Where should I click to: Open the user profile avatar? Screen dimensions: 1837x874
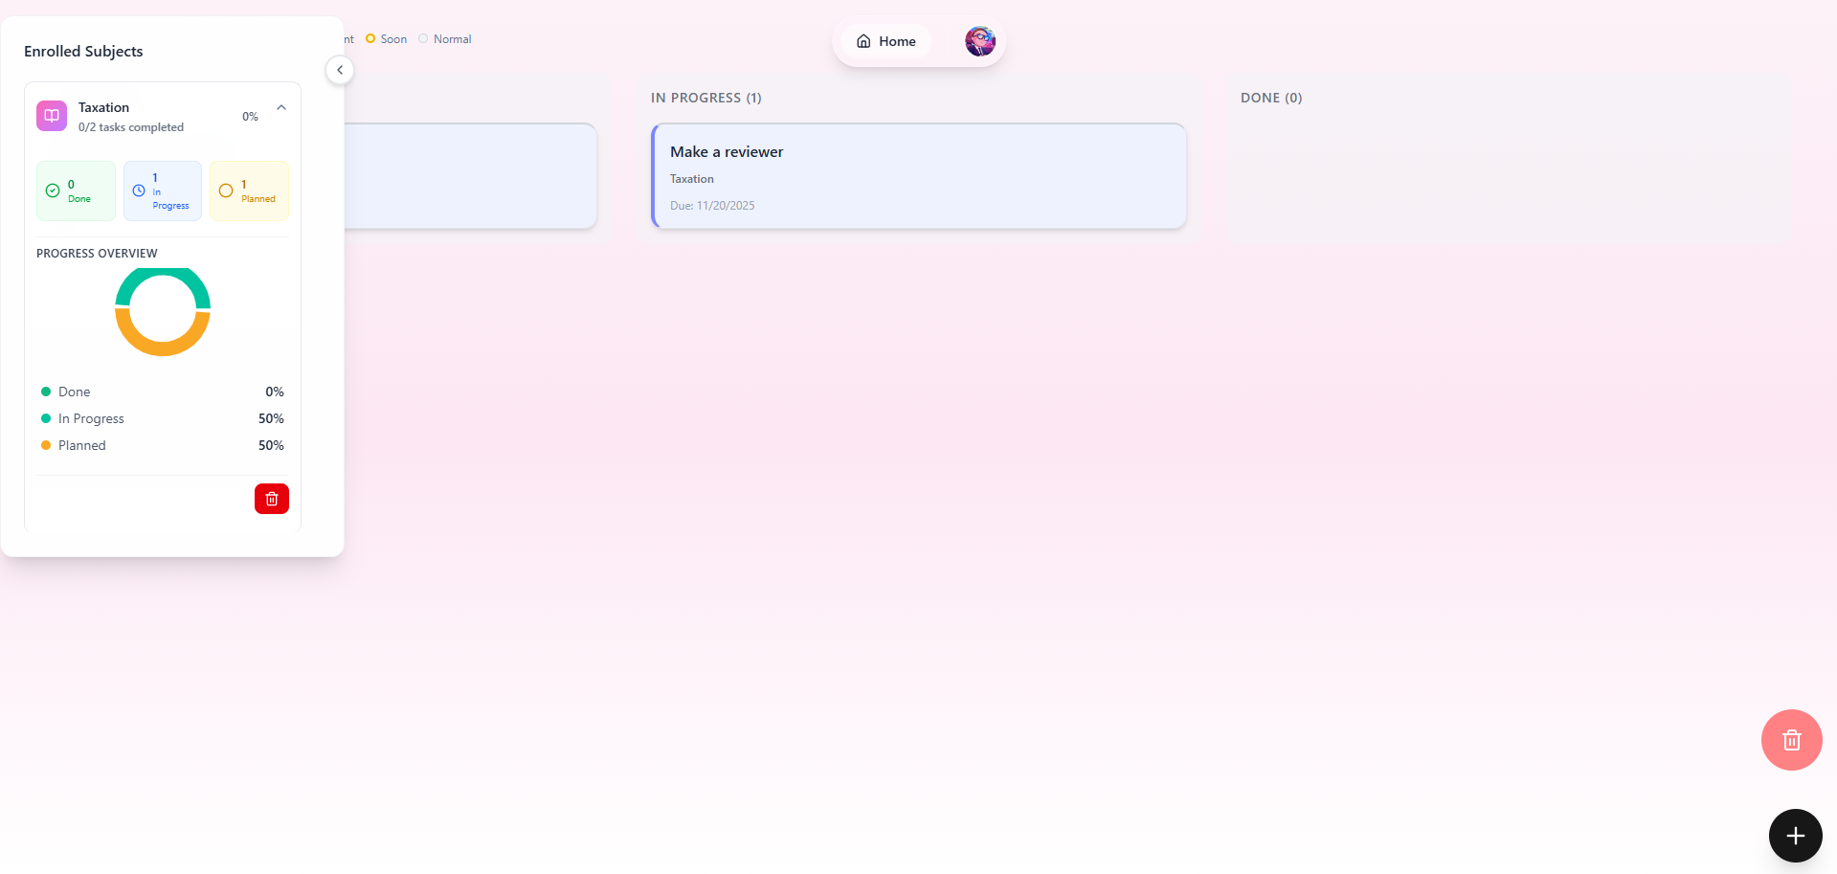pyautogui.click(x=980, y=41)
